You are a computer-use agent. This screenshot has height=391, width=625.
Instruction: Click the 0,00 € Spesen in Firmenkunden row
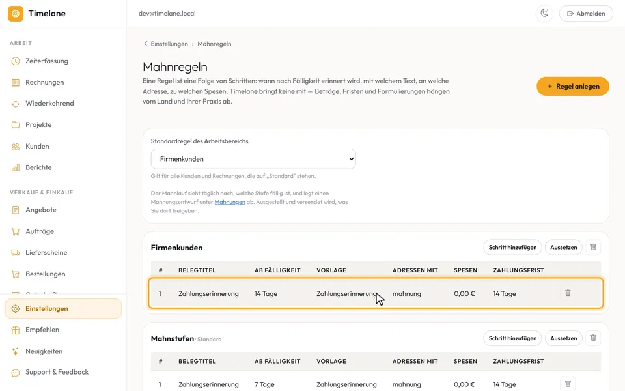click(464, 294)
